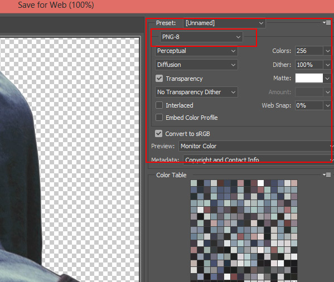Enable the Embed Color Profile checkbox
Viewport: 334px width, 282px height.
[159, 117]
